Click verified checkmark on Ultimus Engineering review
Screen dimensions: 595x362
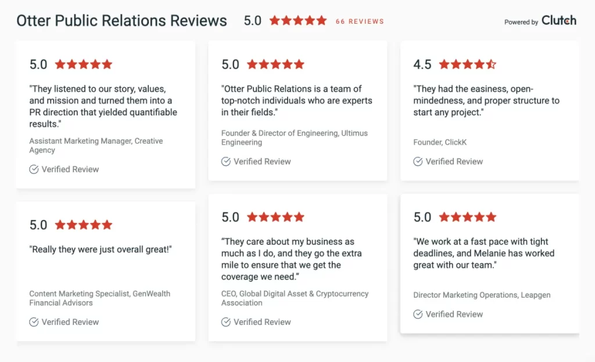coord(226,162)
